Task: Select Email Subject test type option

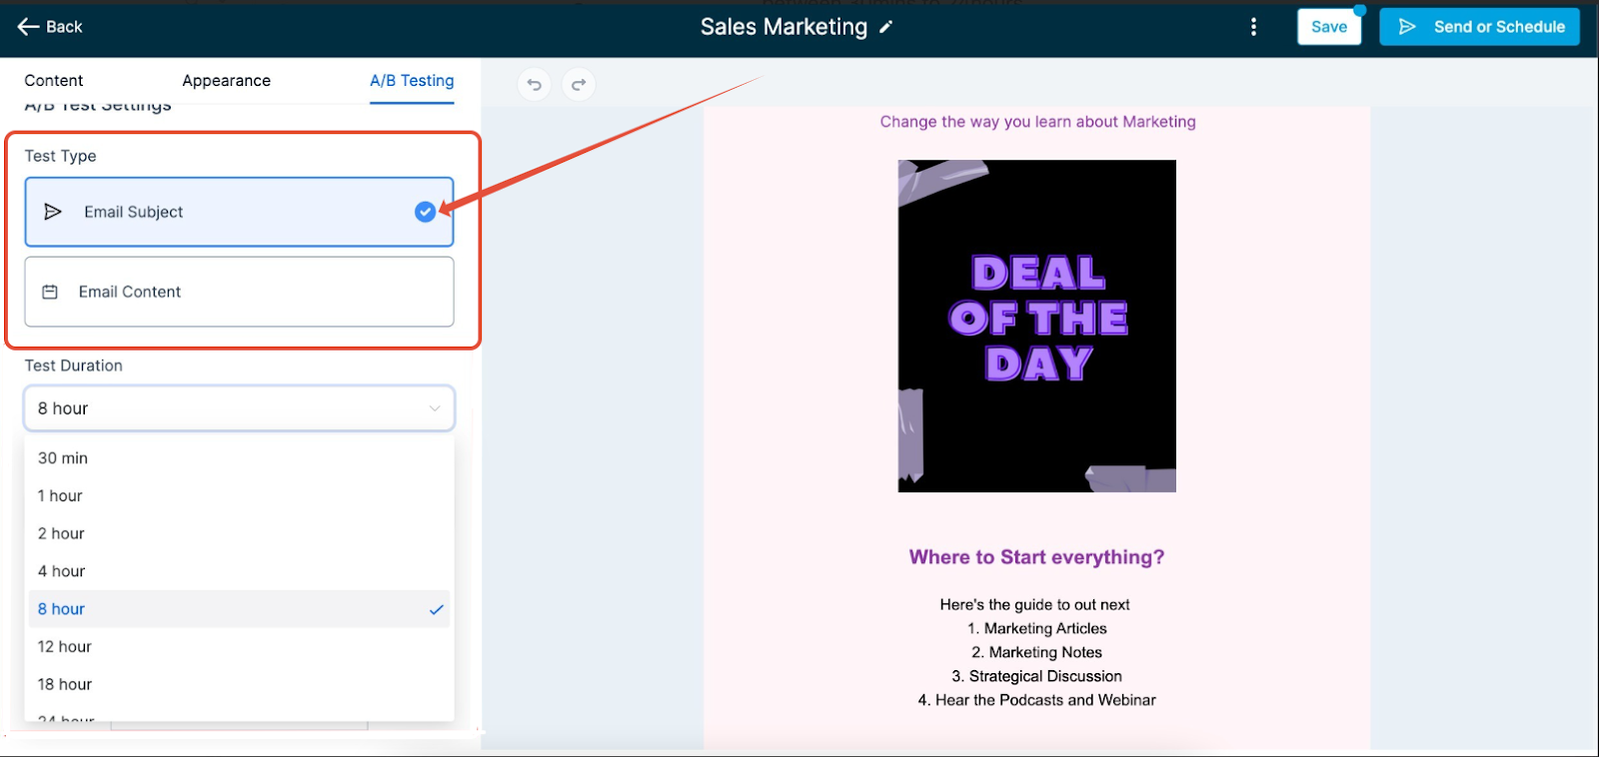Action: [x=239, y=212]
